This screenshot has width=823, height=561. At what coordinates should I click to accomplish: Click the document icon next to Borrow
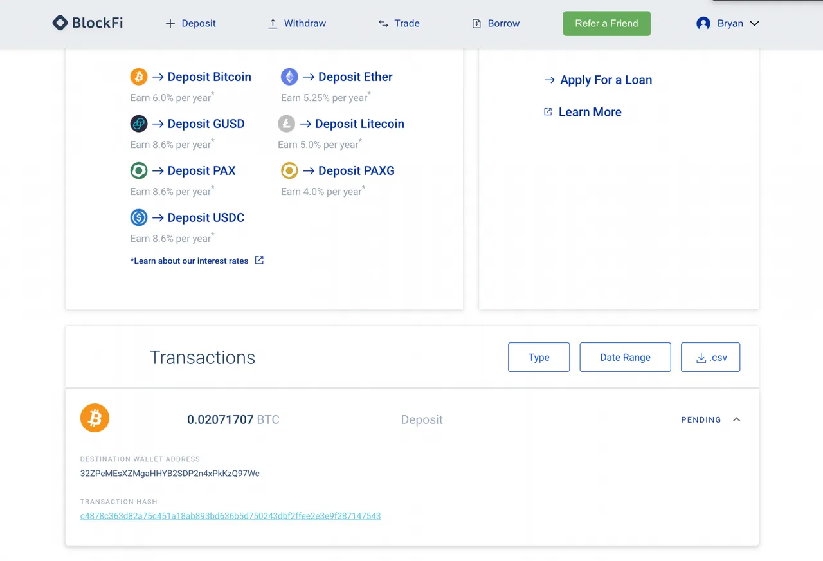click(x=476, y=24)
